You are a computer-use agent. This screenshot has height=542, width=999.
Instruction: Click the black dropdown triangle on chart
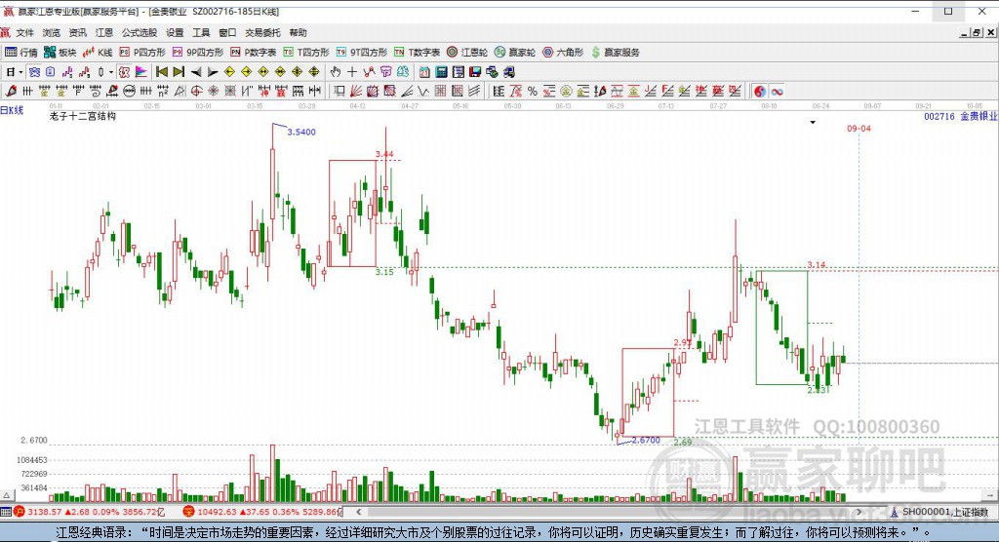813,122
